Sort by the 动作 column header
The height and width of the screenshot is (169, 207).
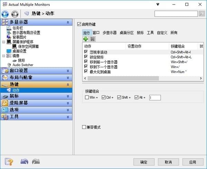click(x=104, y=46)
